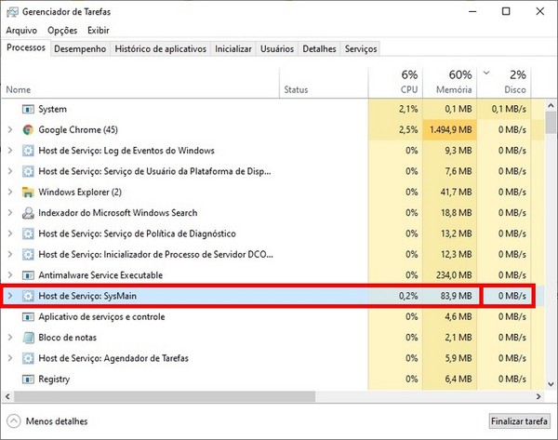The image size is (558, 440).
Task: Expand Host de Serviço: SysMain
Action: point(10,296)
